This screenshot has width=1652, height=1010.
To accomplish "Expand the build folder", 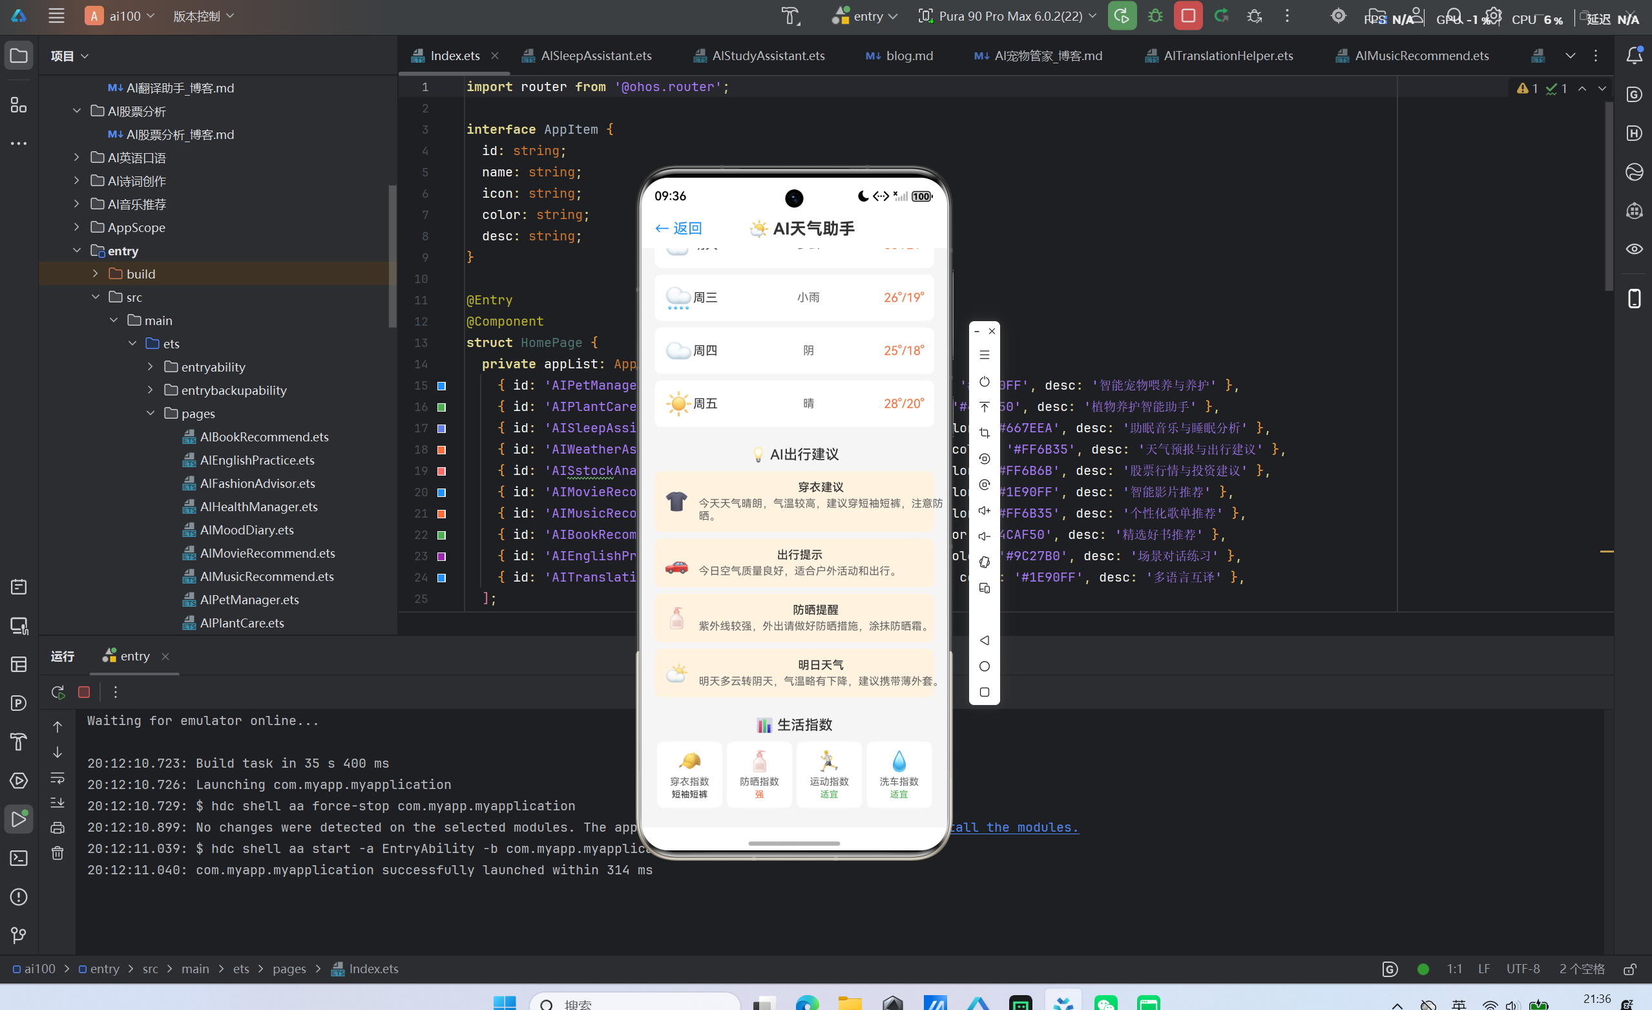I will [x=95, y=273].
